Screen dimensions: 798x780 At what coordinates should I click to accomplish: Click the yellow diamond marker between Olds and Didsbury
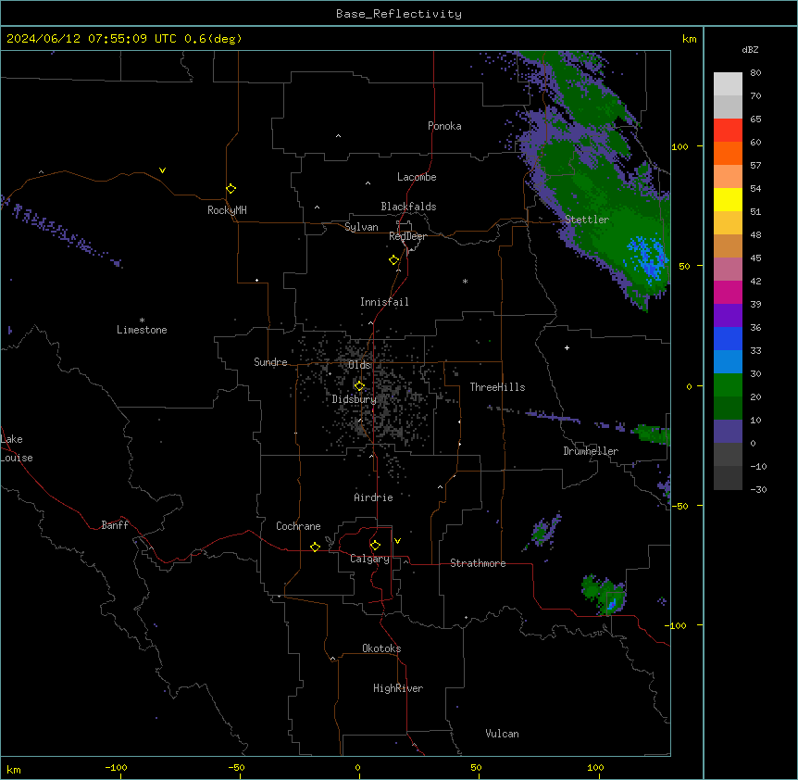pyautogui.click(x=359, y=386)
